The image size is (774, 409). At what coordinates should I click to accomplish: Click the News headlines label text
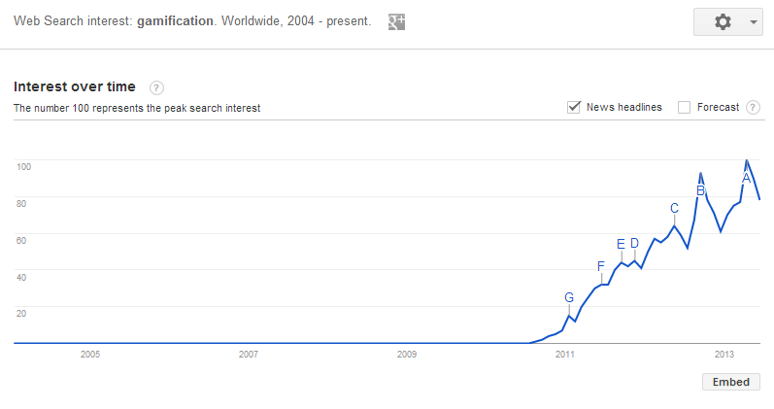pyautogui.click(x=623, y=107)
